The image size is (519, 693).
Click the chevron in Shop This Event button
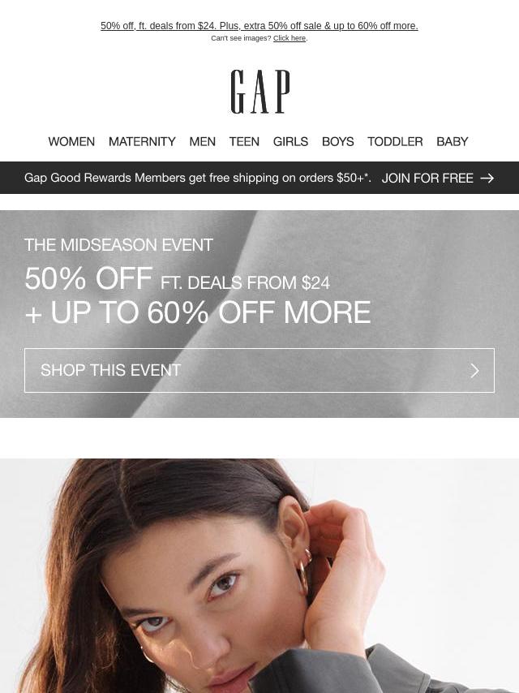475,371
